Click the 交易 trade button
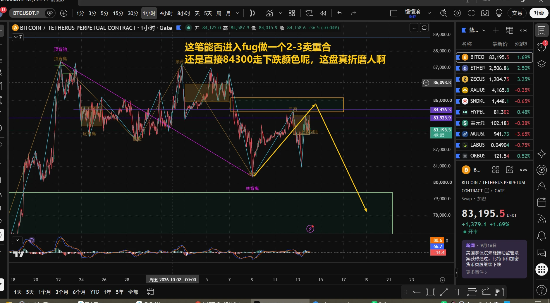The image size is (550, 303). click(517, 13)
